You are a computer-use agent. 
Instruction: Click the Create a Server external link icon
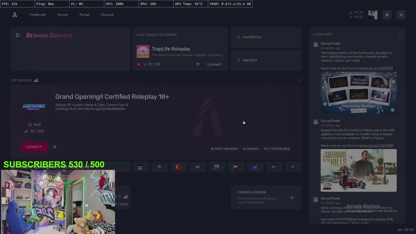click(x=292, y=198)
